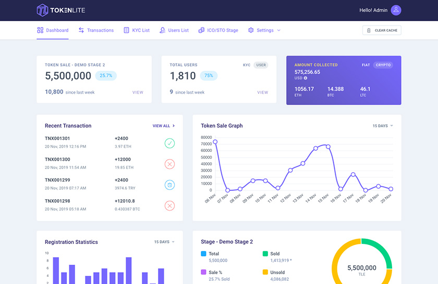Open Token Sale Graph 15 Days dropdown
Viewport: 438px width, 284px height.
383,126
